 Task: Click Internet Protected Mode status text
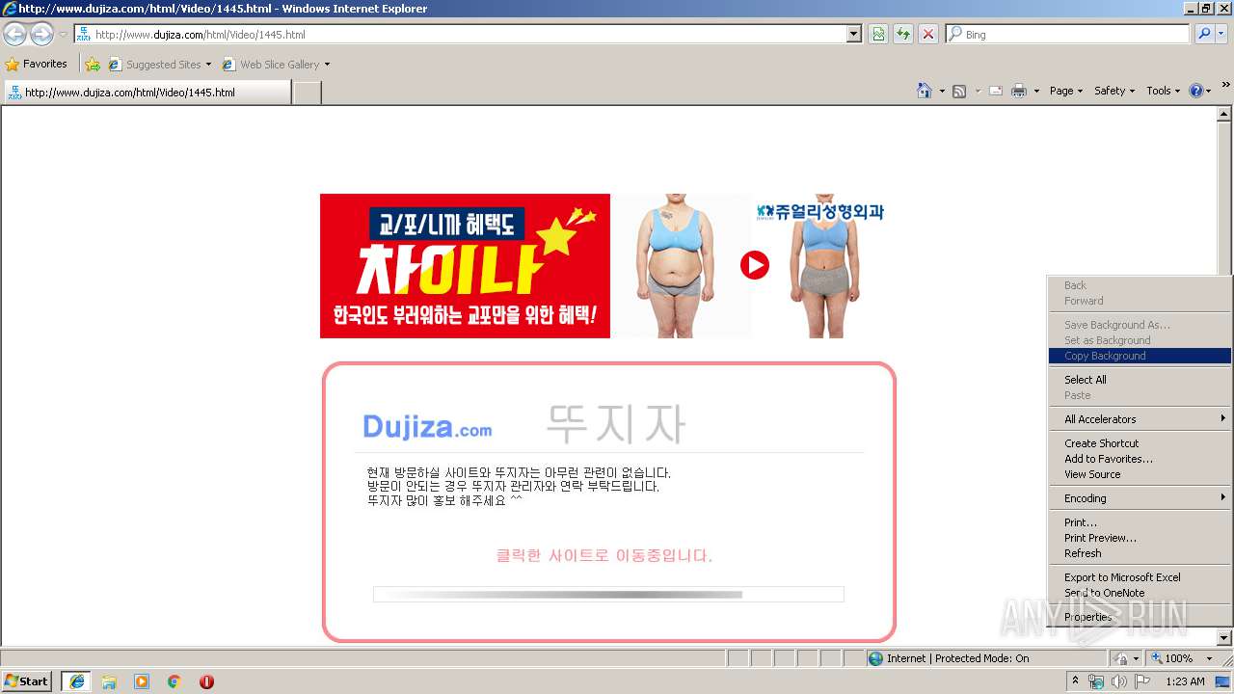pyautogui.click(x=957, y=658)
